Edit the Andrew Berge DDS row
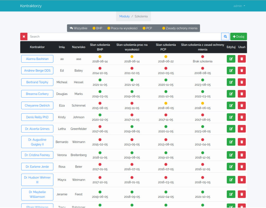 231,70
